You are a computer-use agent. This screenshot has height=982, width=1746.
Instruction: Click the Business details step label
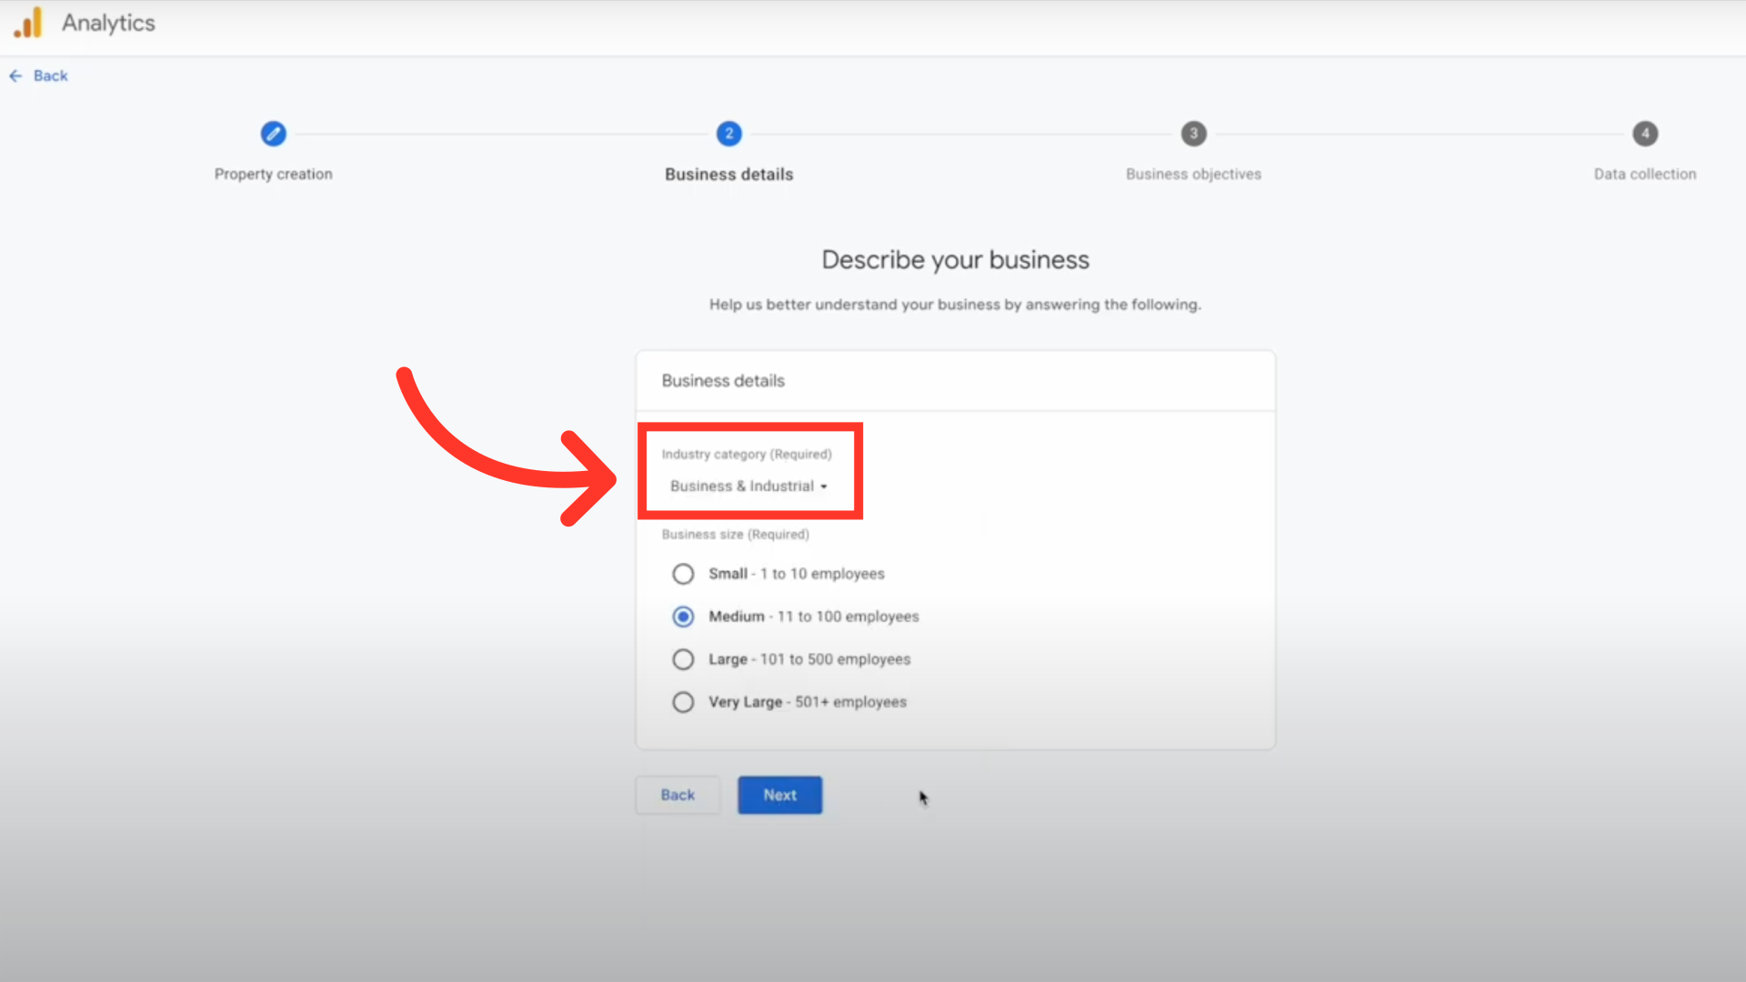728,174
